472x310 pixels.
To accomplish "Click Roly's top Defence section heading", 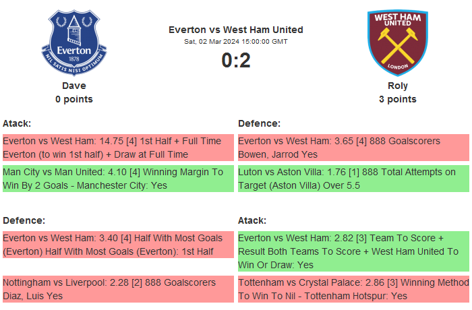I will [259, 123].
